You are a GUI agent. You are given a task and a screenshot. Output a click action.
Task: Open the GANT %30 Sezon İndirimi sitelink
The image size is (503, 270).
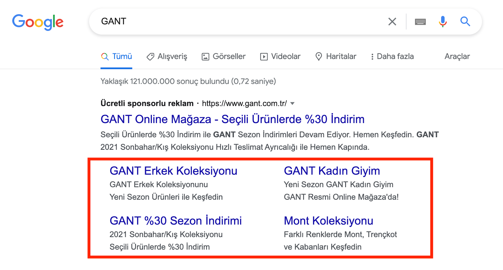tap(176, 220)
